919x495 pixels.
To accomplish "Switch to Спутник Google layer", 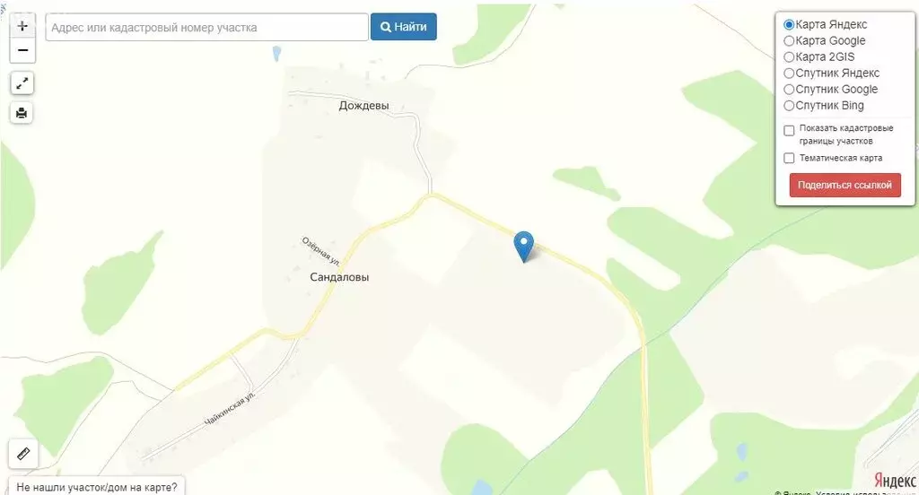I will coord(789,90).
